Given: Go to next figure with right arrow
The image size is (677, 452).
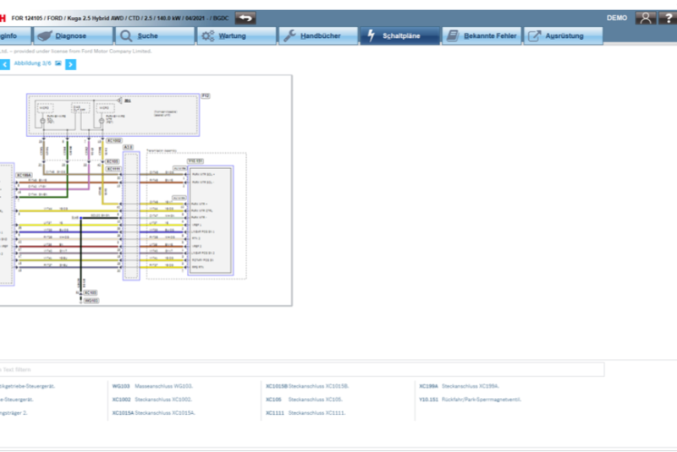Looking at the screenshot, I should [x=70, y=64].
